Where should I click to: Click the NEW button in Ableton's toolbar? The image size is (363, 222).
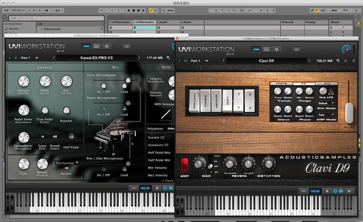coord(170,10)
